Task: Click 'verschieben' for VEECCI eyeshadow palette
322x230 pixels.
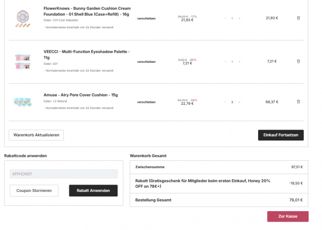Action: pyautogui.click(x=146, y=62)
